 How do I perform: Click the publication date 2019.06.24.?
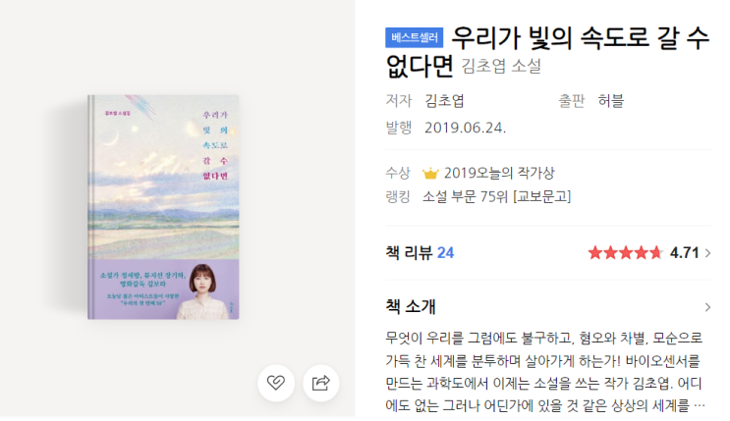click(x=465, y=128)
